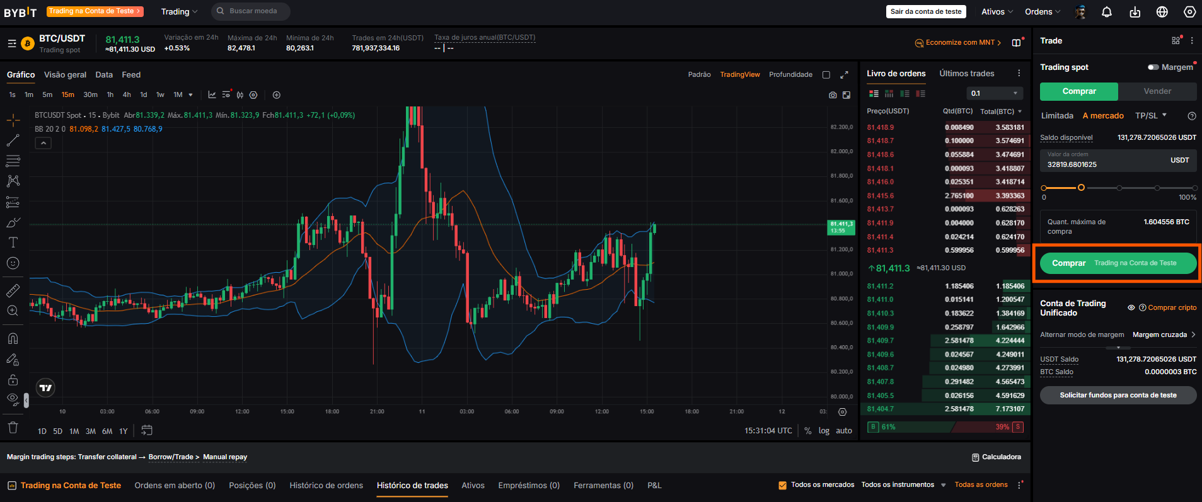The height and width of the screenshot is (502, 1202).
Task: Open the download app icon
Action: click(1135, 12)
